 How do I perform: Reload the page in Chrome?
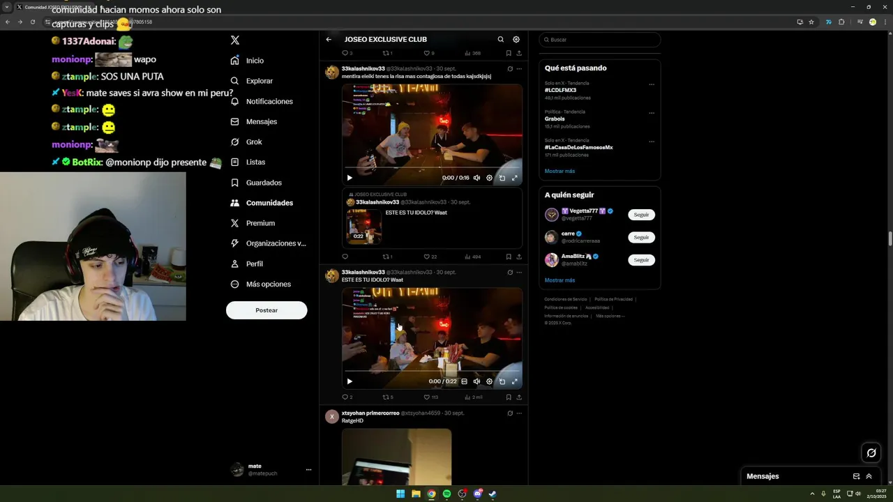coord(32,22)
